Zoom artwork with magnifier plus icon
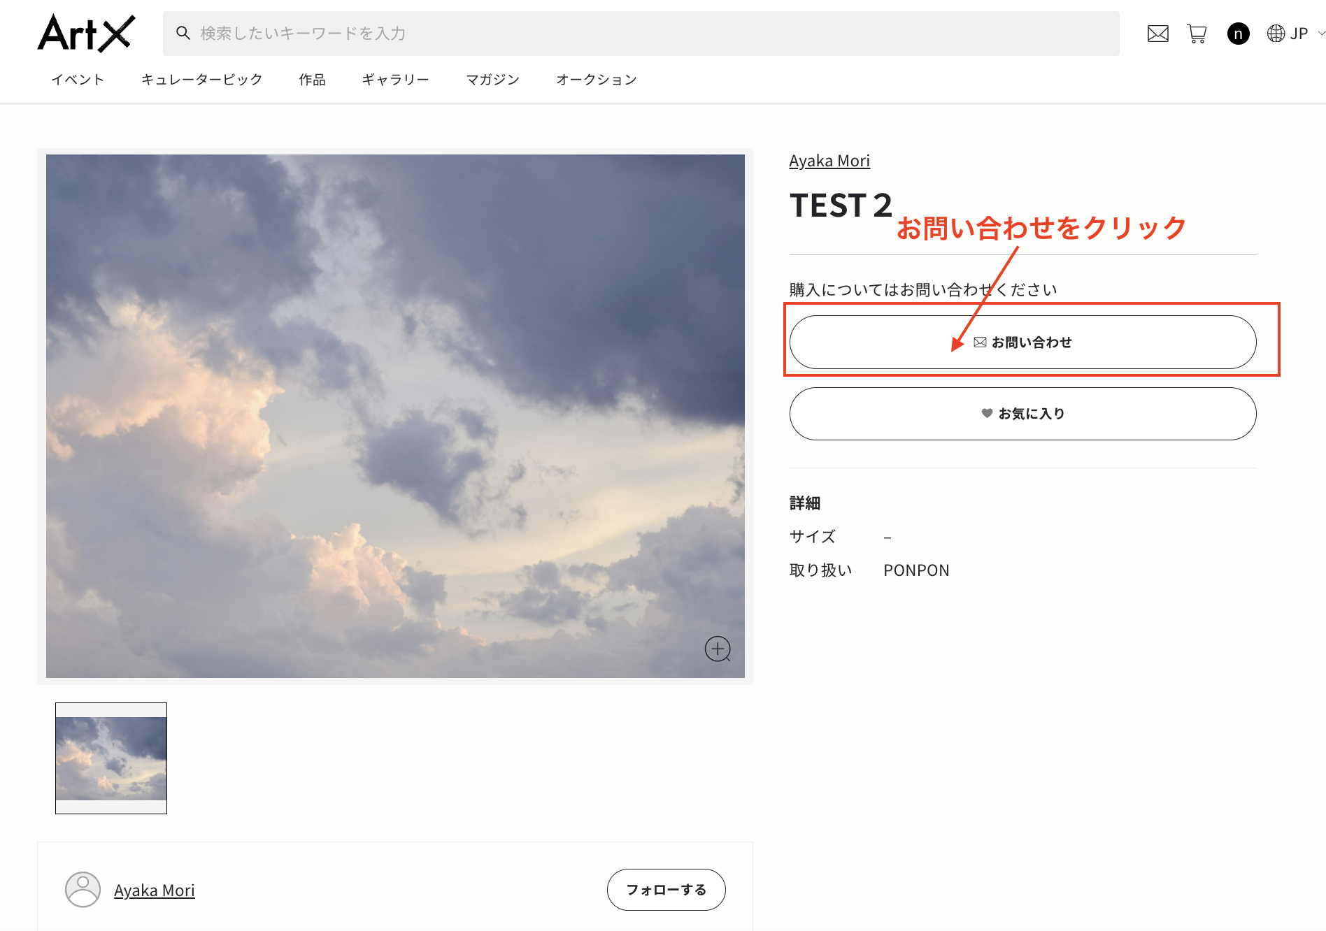The image size is (1326, 931). coord(718,649)
